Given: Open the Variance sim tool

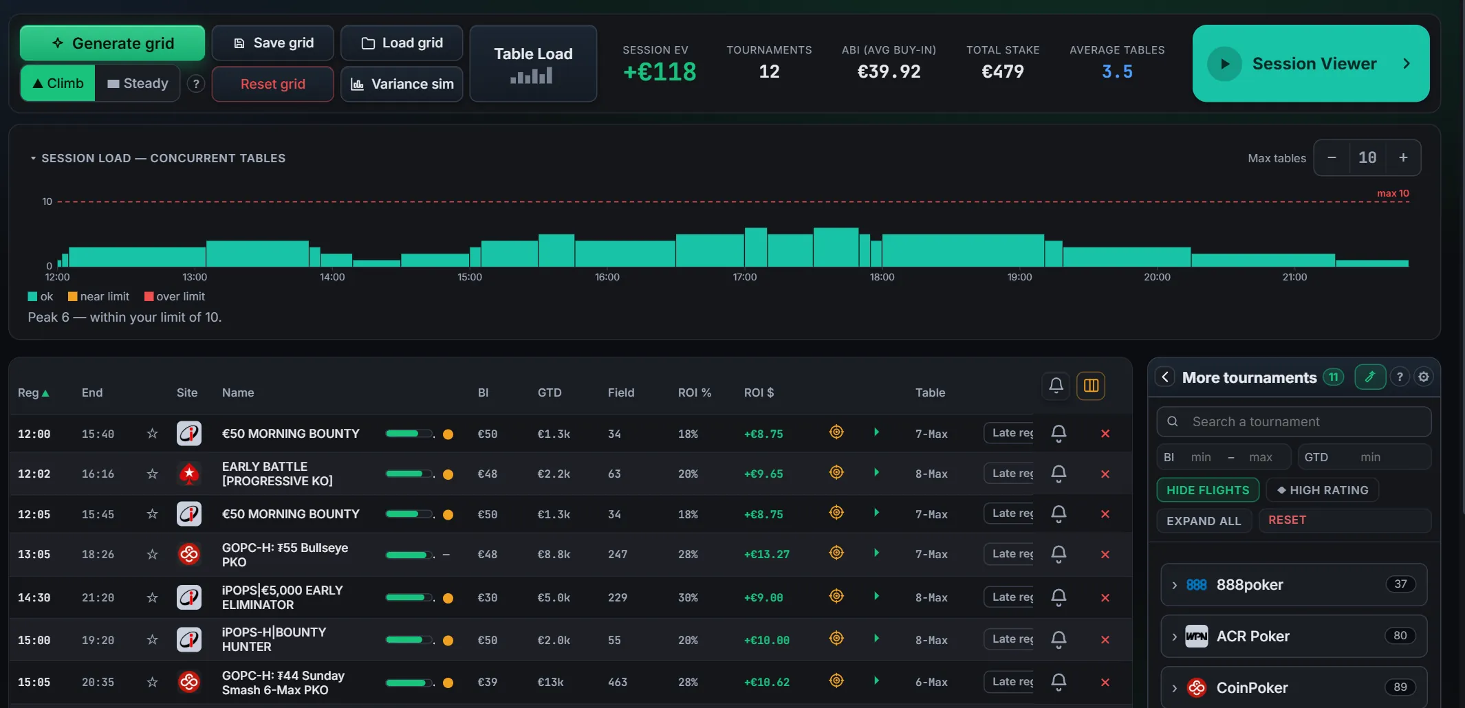Looking at the screenshot, I should [x=402, y=84].
